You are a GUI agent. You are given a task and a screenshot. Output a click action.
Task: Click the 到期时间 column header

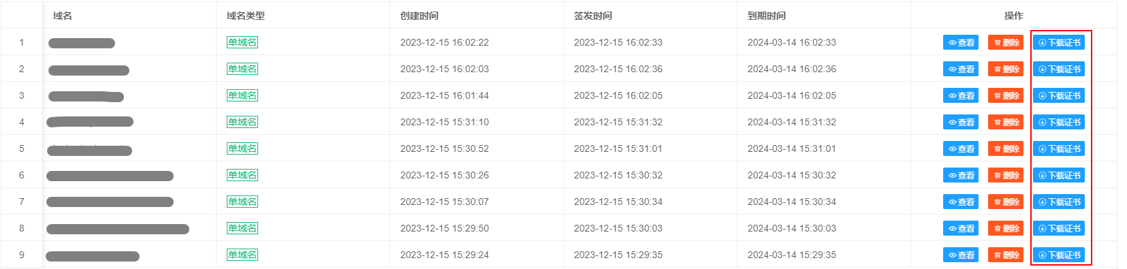pyautogui.click(x=767, y=16)
